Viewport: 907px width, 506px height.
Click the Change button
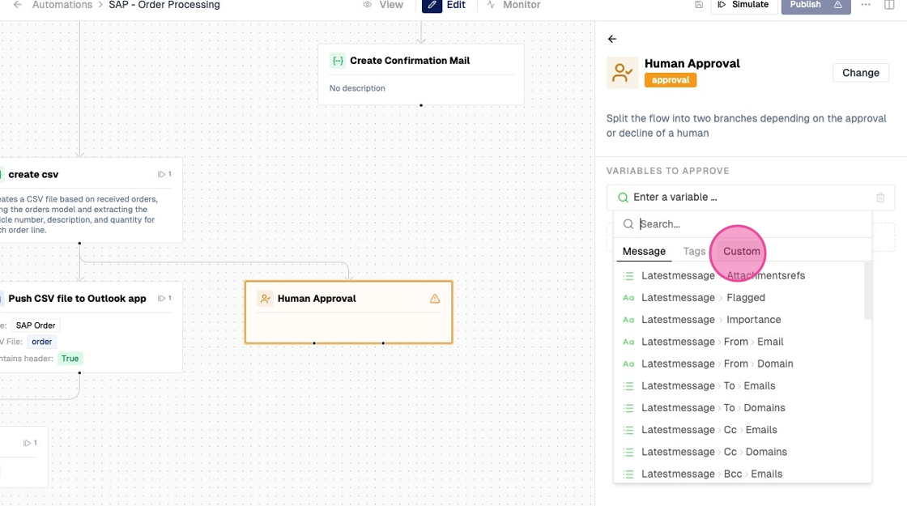click(x=860, y=73)
